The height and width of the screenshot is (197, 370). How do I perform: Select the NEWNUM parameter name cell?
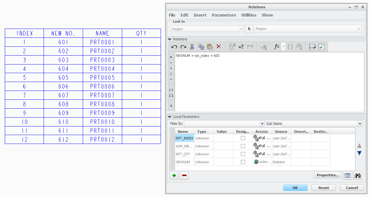click(x=184, y=162)
